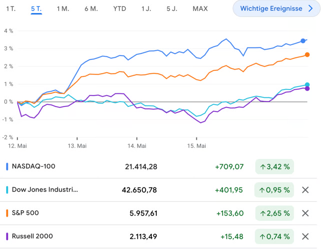Select the 1 J. time range
The image size is (323, 250).
coord(146,9)
